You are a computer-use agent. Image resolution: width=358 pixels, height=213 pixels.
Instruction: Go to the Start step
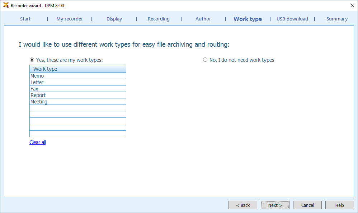(25, 19)
